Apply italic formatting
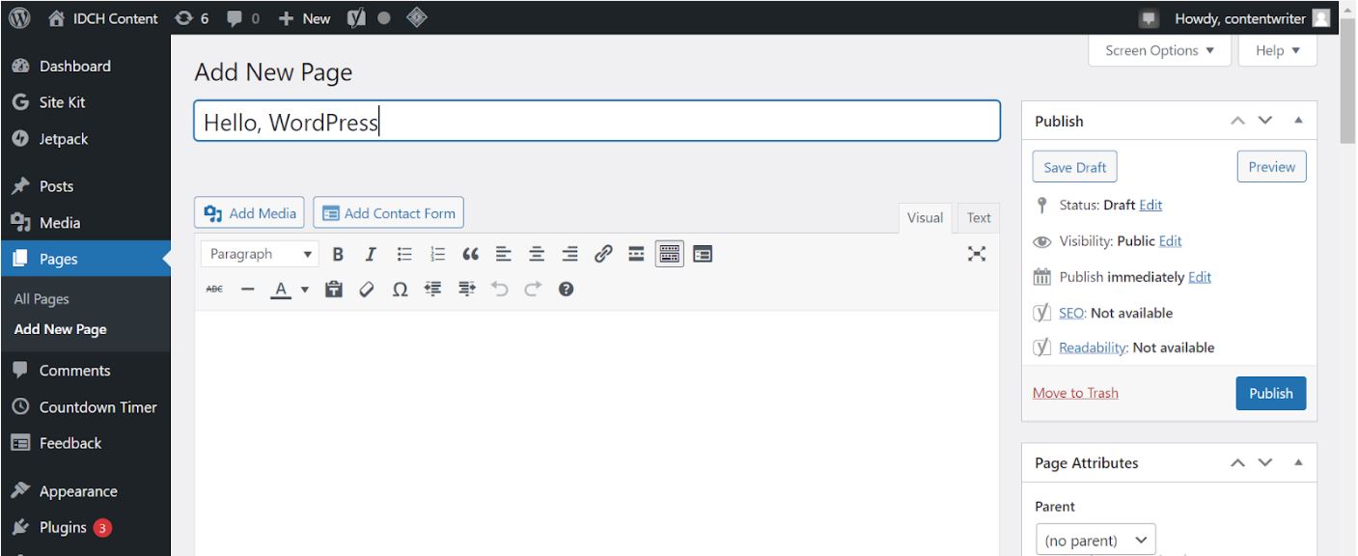Screen dimensions: 1358x556 (370, 253)
